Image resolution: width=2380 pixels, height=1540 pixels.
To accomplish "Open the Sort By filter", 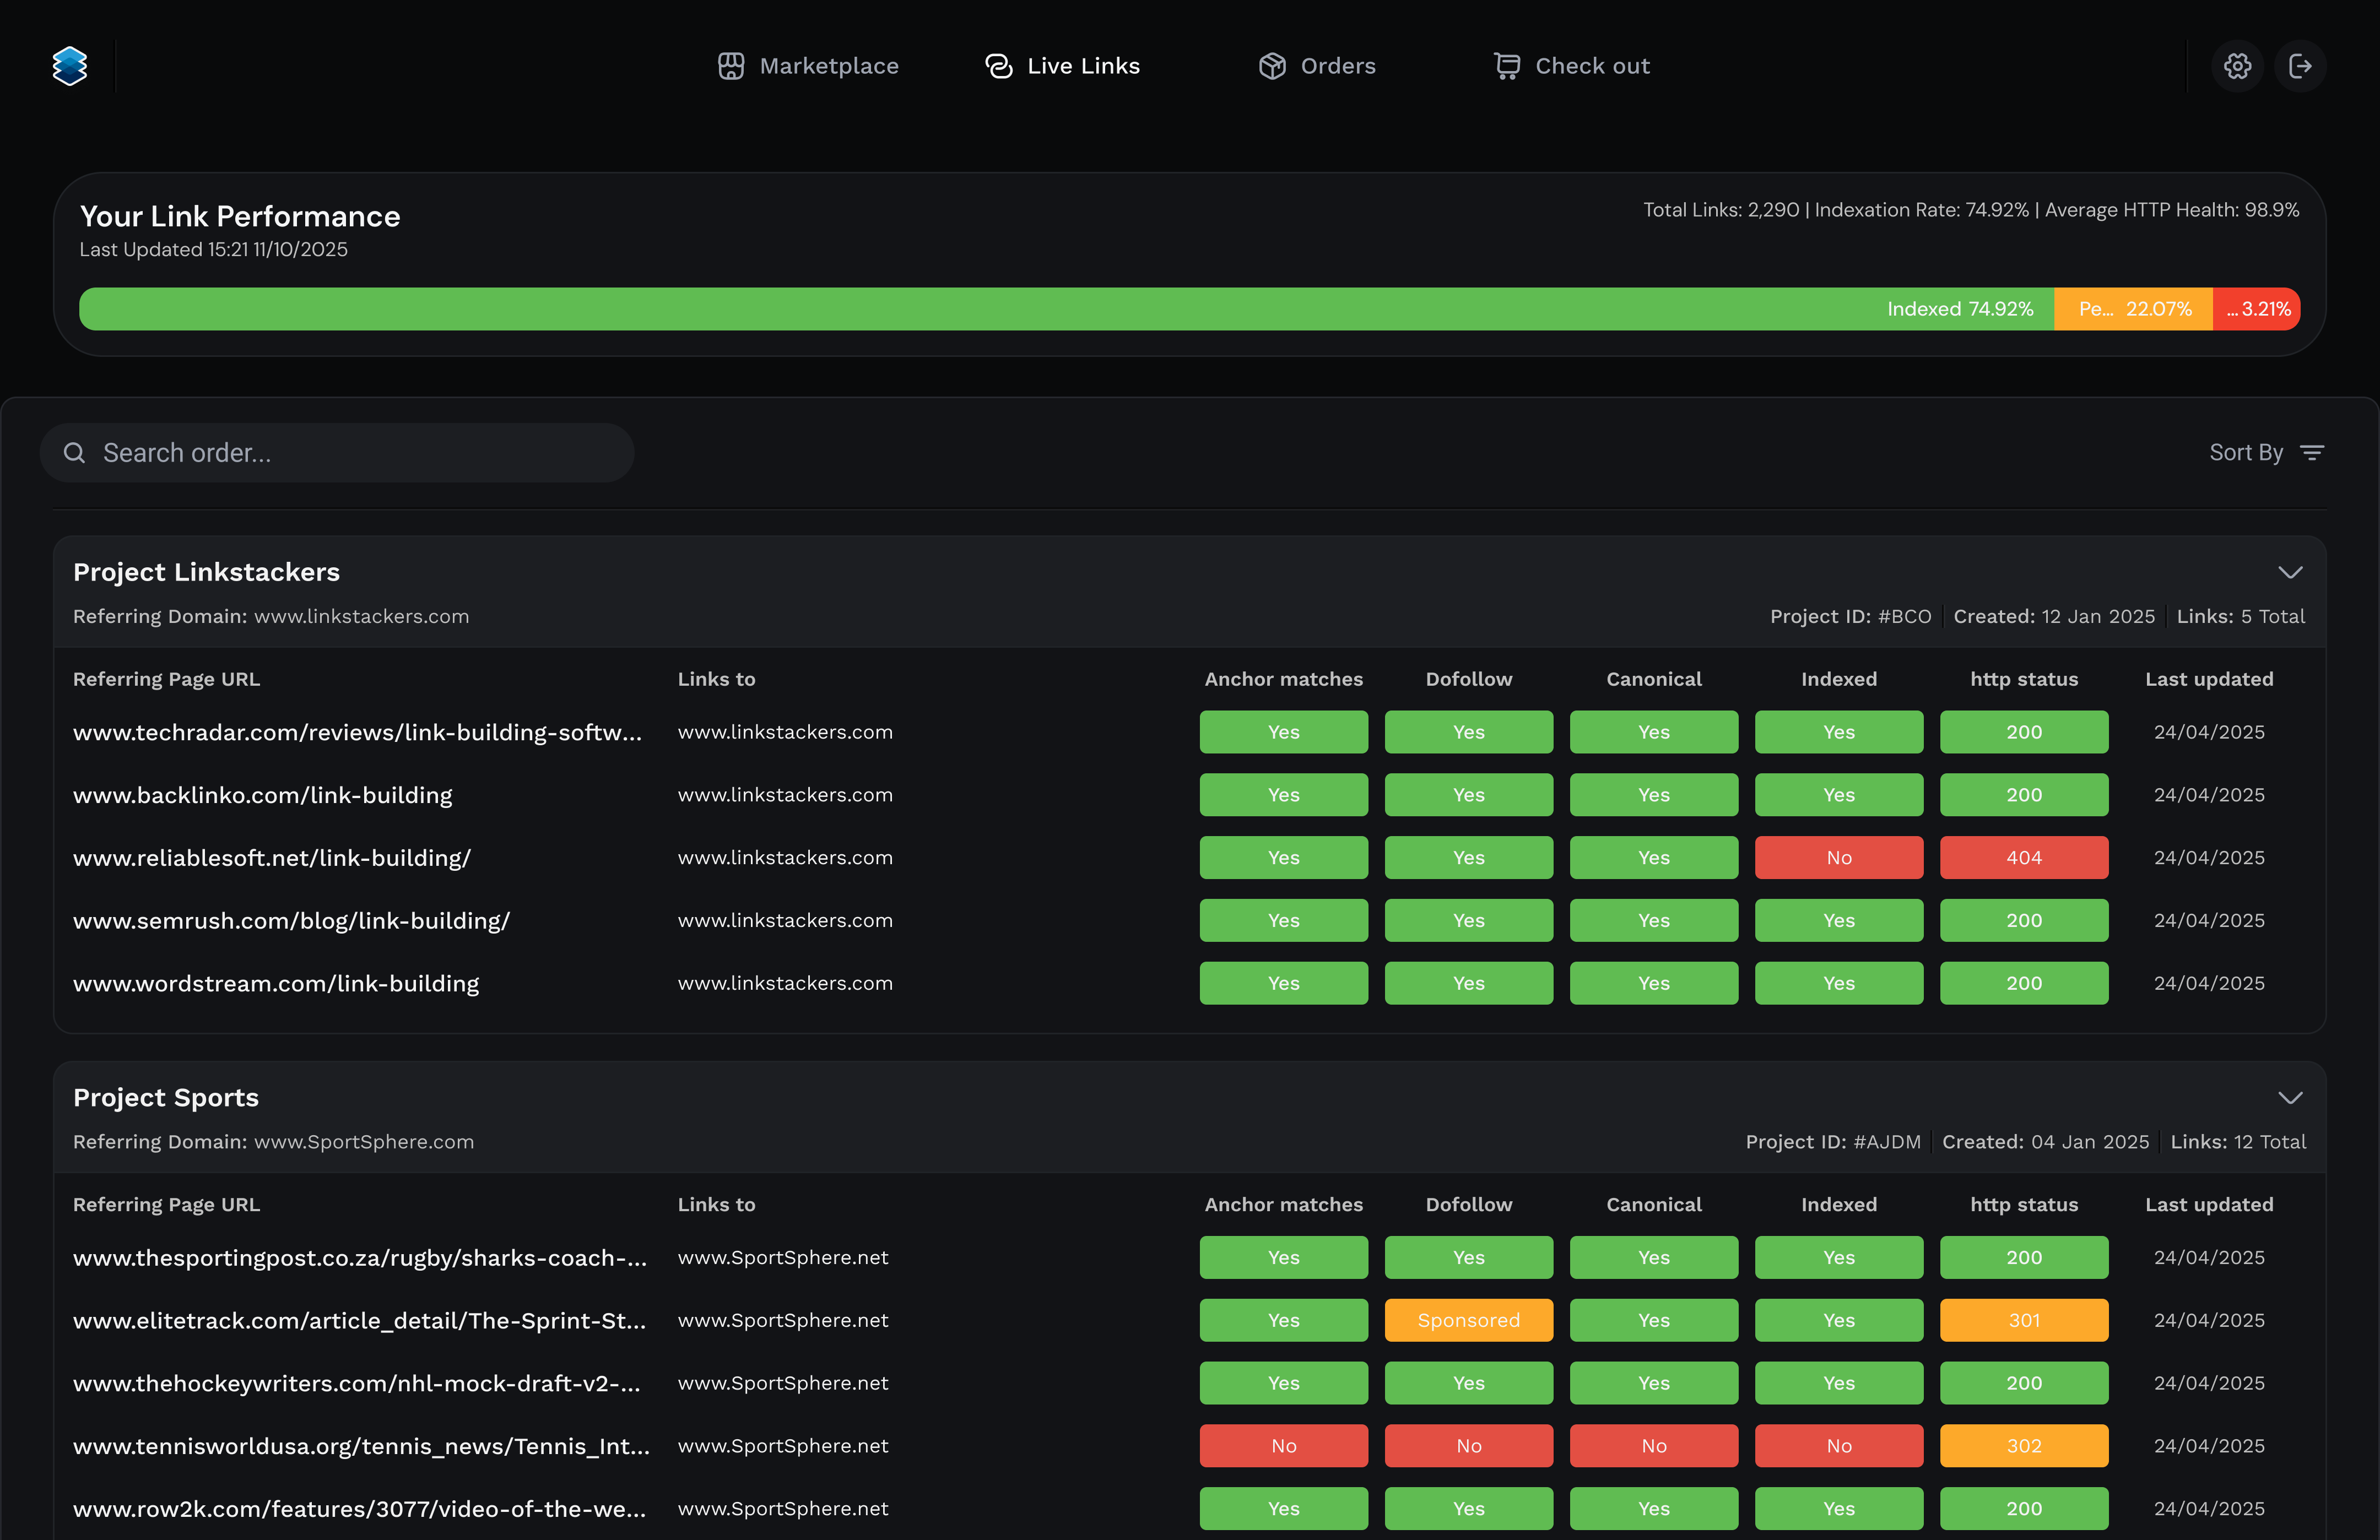I will [2266, 453].
